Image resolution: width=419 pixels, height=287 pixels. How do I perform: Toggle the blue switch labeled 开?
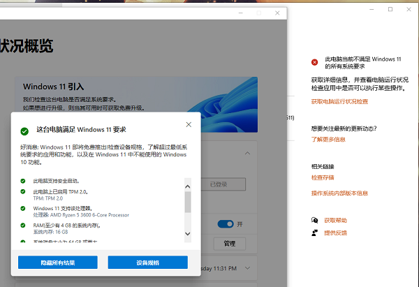coord(225,224)
